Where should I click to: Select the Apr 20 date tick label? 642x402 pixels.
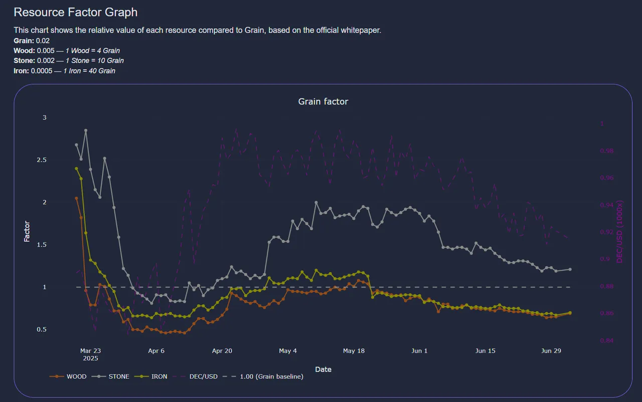click(x=222, y=351)
